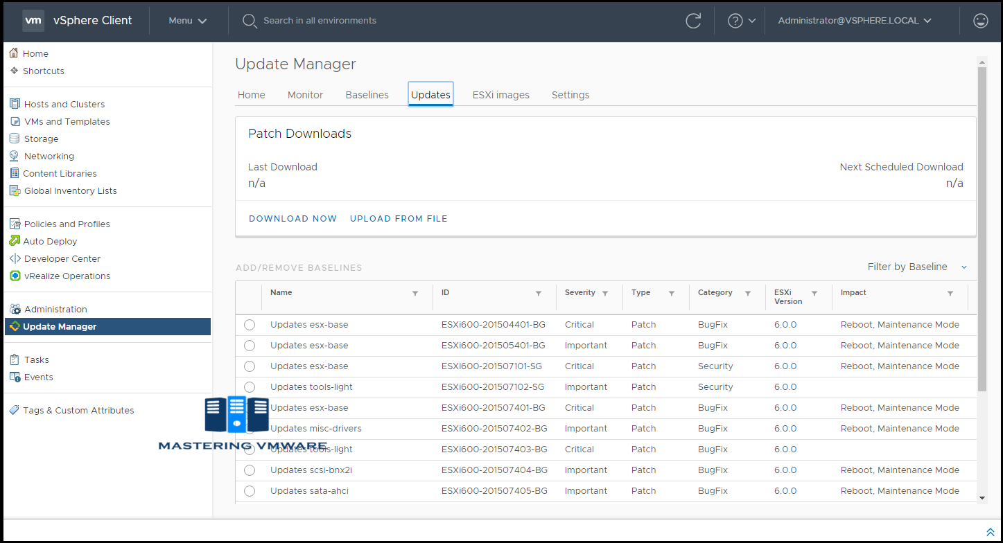1003x543 pixels.
Task: Click the Home house icon in sidebar
Action: (14, 53)
